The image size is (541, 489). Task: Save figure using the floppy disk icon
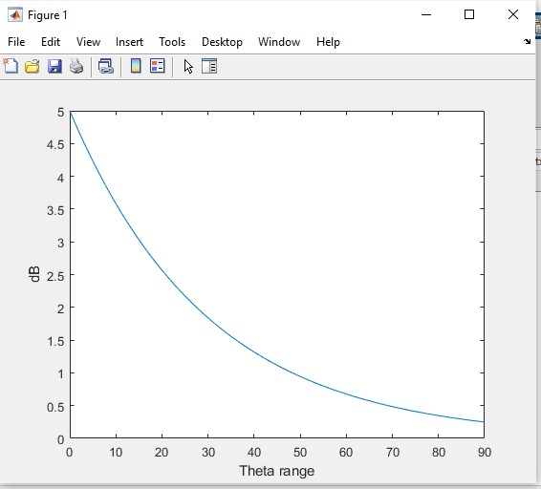pyautogui.click(x=54, y=66)
